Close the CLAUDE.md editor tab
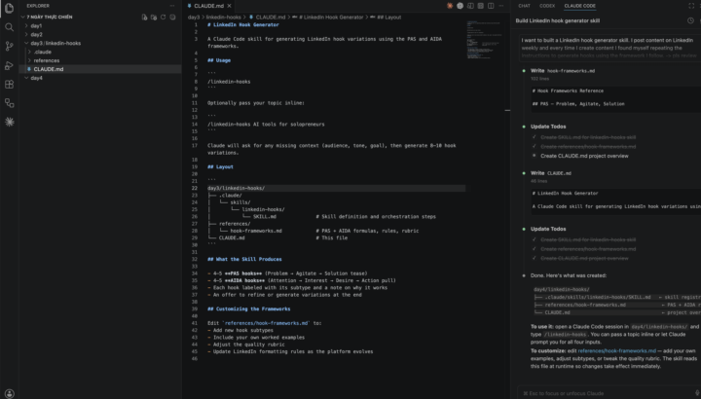The image size is (701, 399). click(230, 6)
